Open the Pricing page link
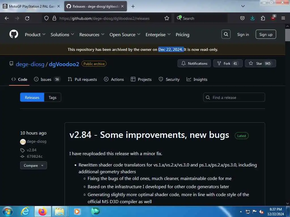Viewport: 290px width, 217px height. coord(182,34)
